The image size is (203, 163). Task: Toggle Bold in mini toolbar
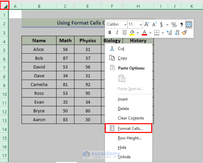click(110, 32)
